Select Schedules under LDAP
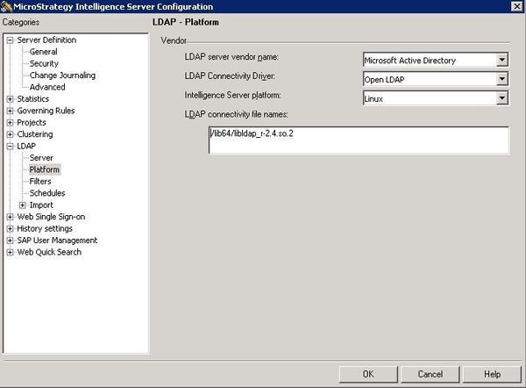 [x=47, y=193]
